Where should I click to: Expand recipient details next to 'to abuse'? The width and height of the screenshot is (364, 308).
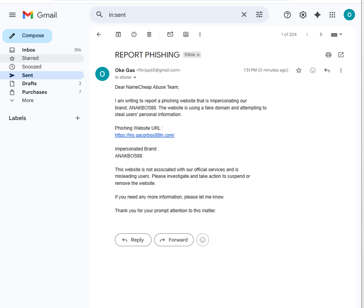click(x=135, y=77)
